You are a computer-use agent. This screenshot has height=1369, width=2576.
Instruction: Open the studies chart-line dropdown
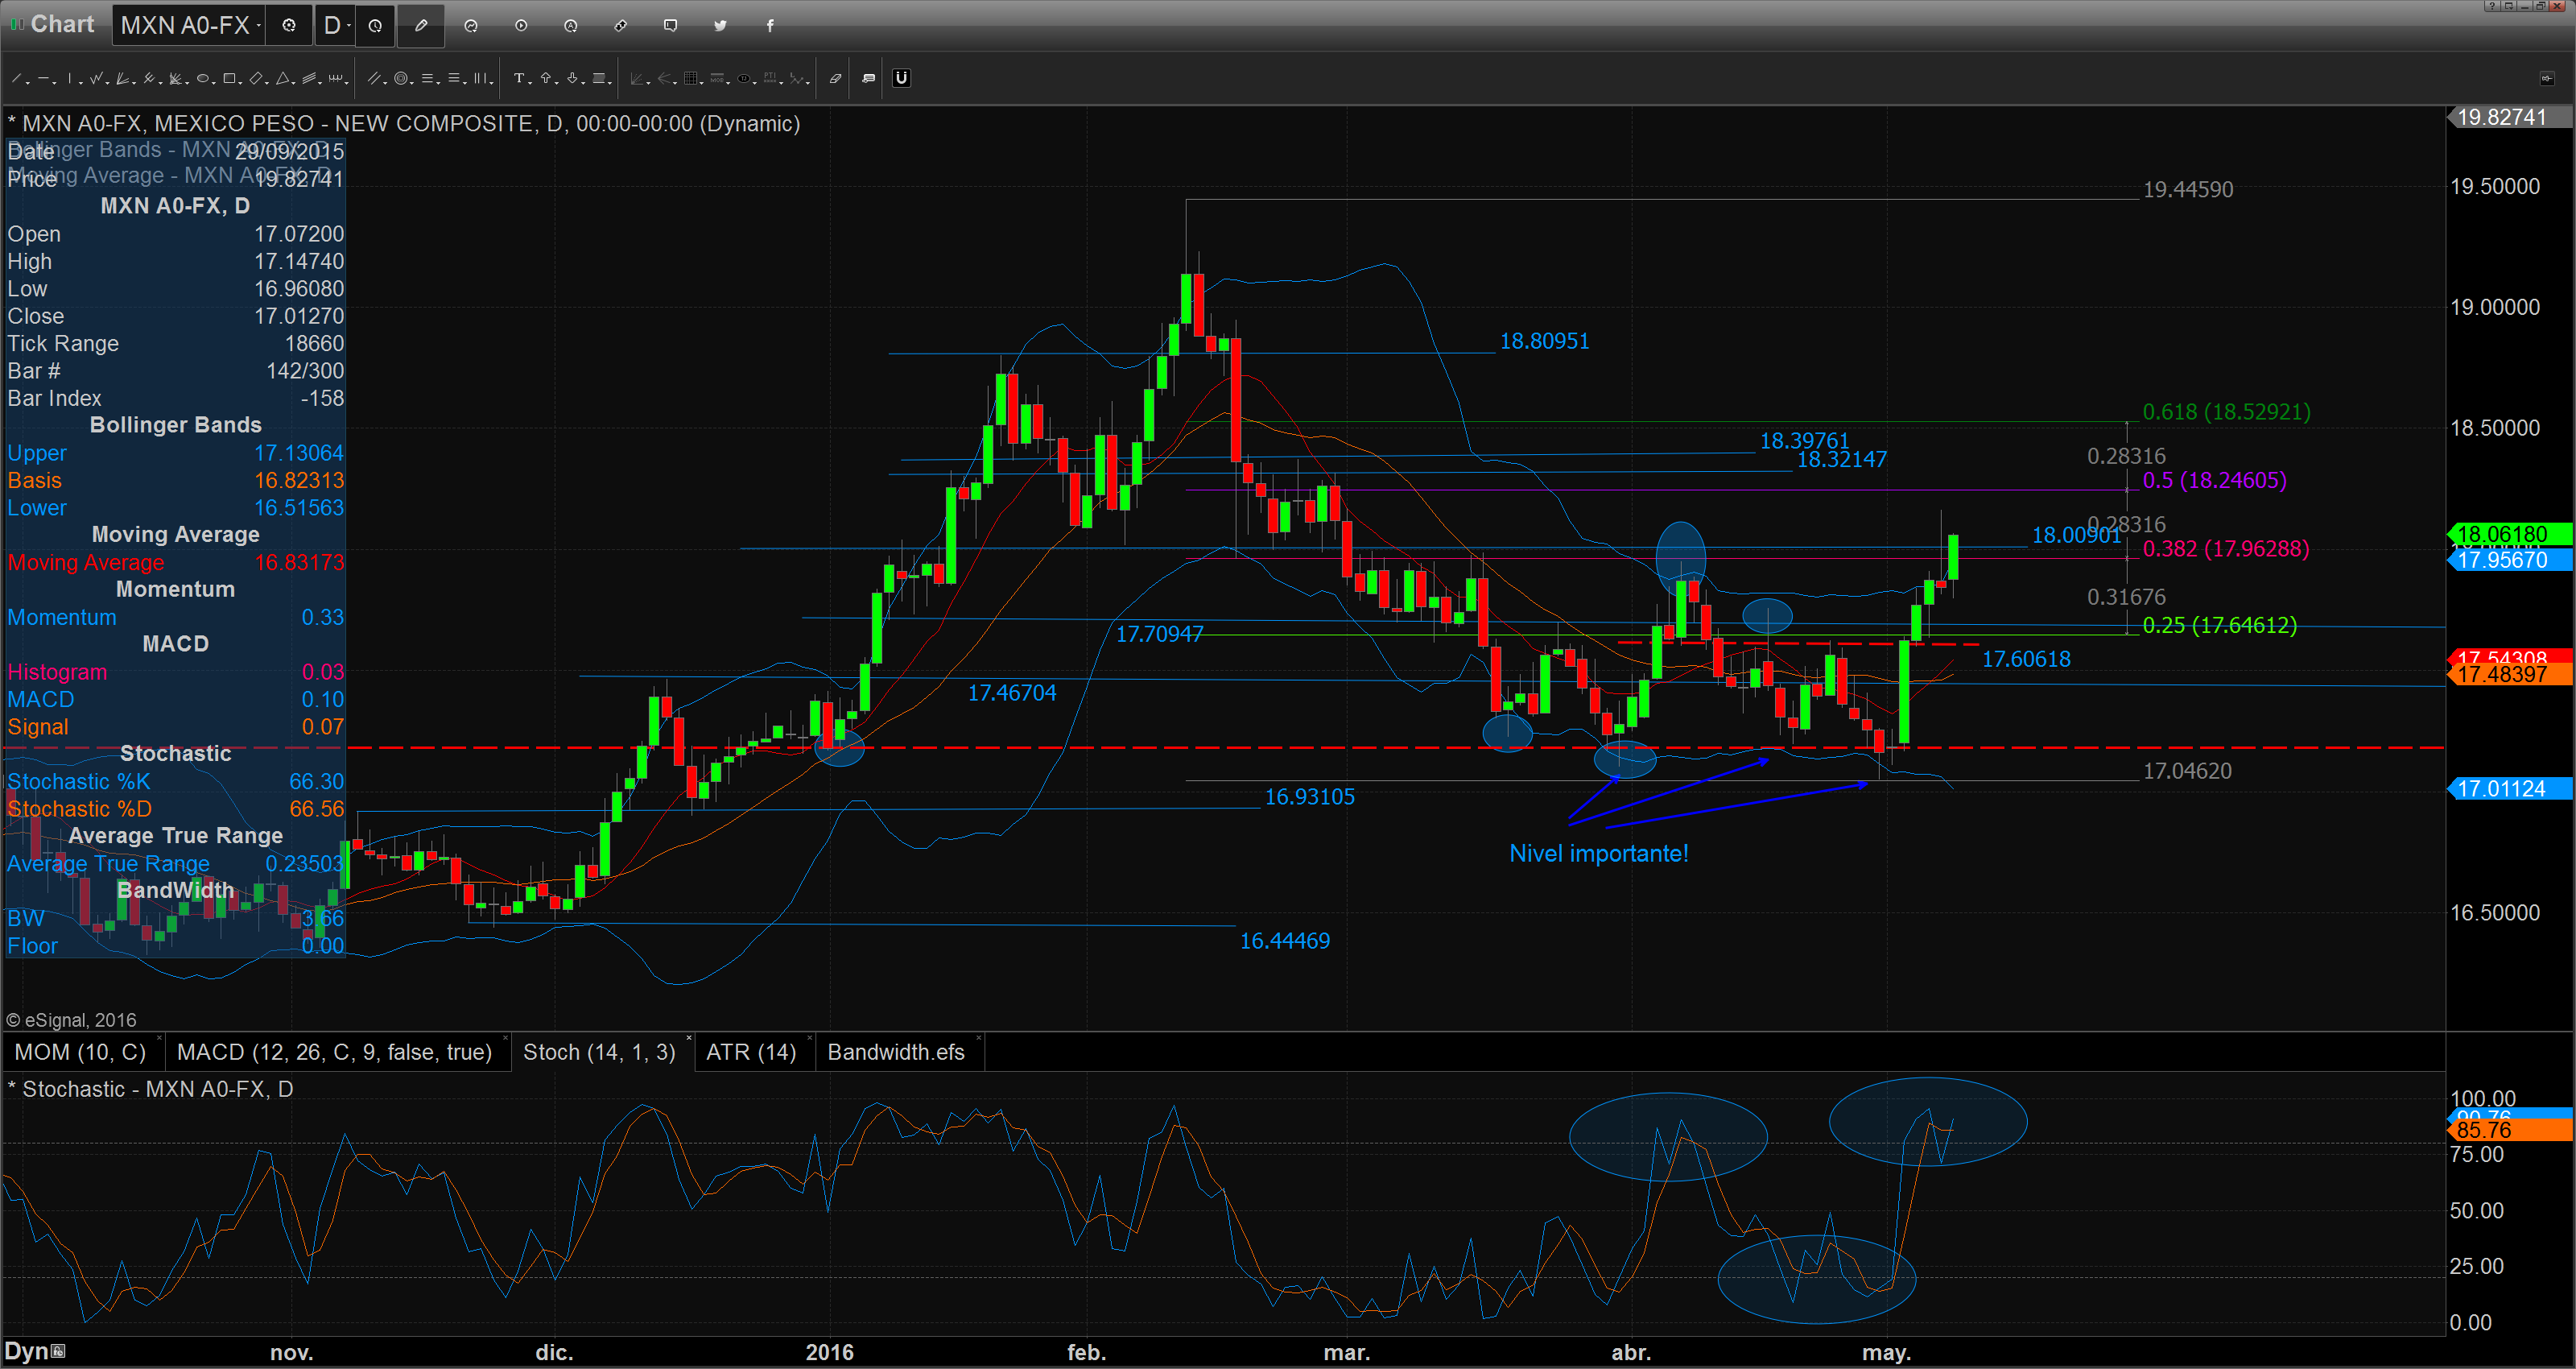click(x=471, y=26)
